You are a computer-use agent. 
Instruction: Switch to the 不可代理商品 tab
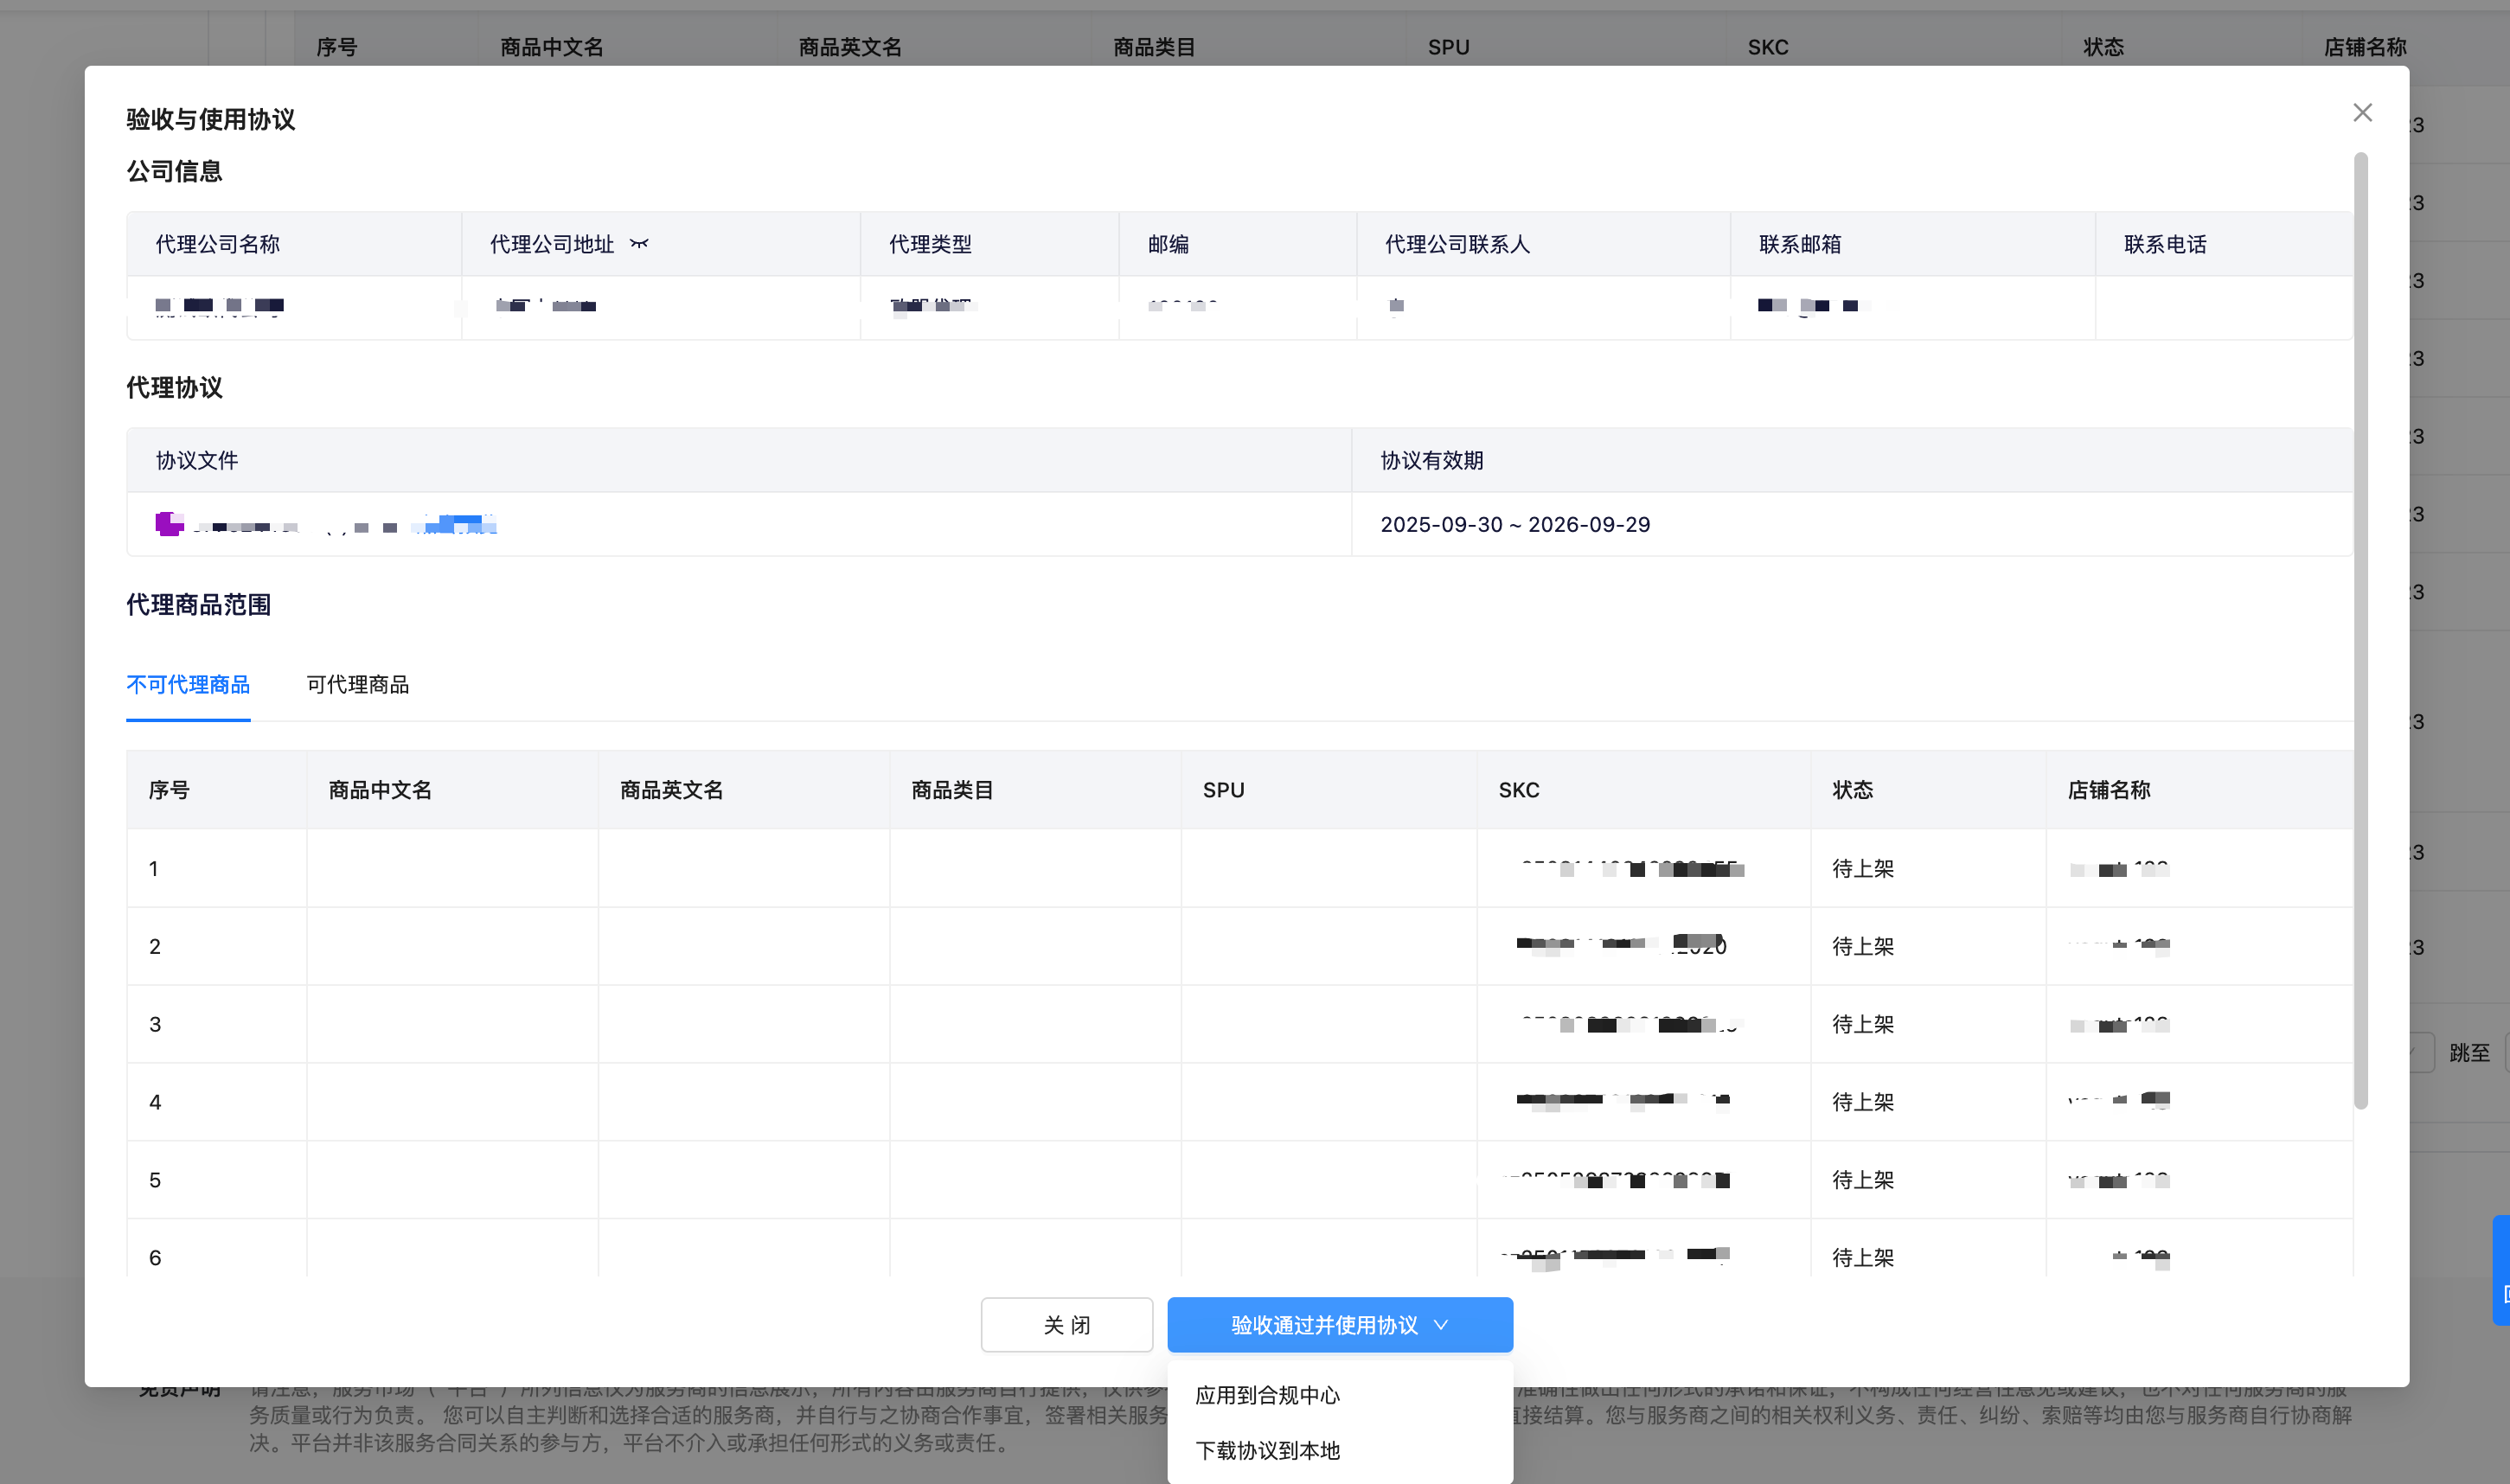(x=188, y=685)
